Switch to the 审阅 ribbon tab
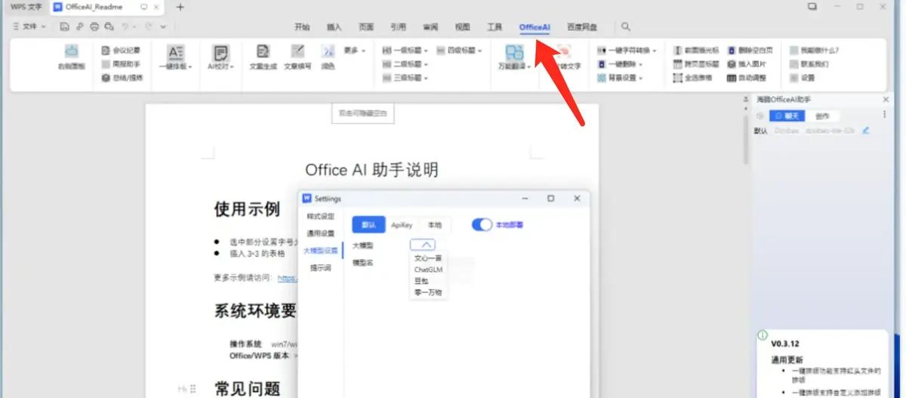906x398 pixels. pos(430,26)
